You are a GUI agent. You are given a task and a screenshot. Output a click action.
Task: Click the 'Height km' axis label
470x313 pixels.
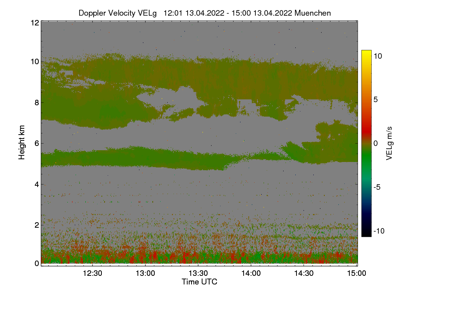22,142
